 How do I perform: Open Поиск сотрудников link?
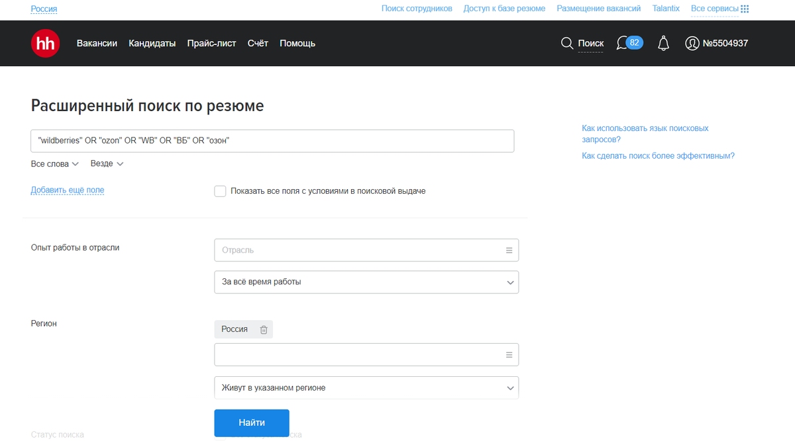[x=417, y=9]
